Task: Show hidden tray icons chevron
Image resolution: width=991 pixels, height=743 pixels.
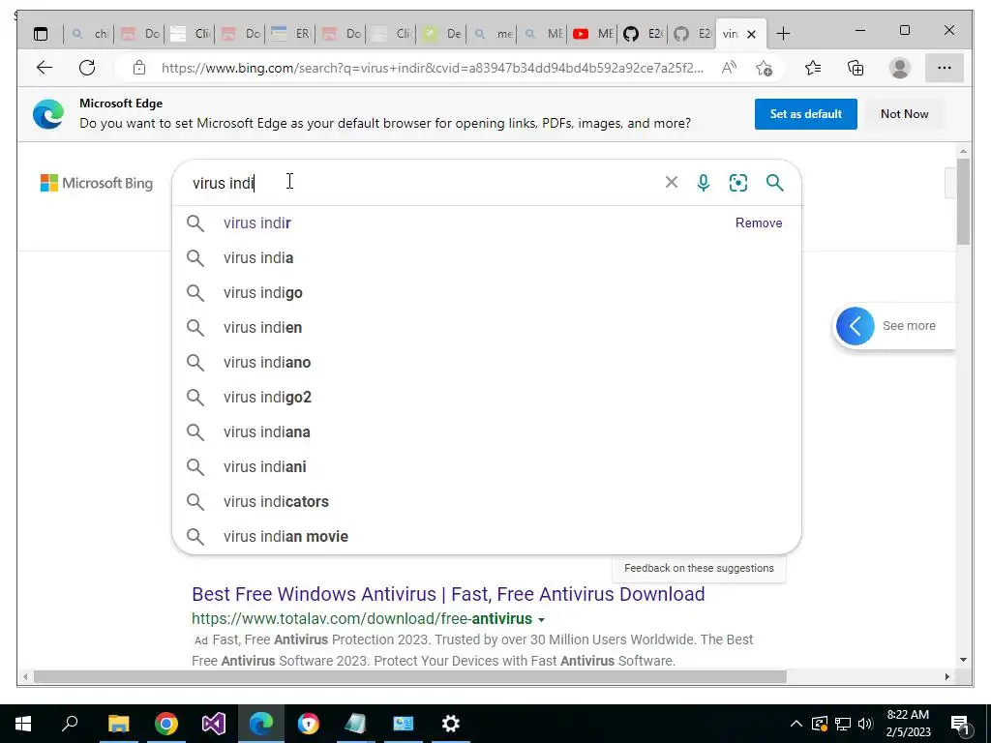Action: coord(796,724)
